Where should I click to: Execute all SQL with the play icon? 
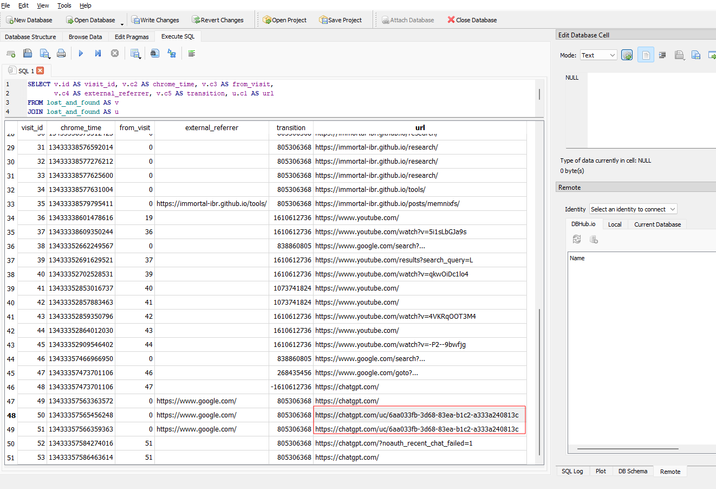[81, 54]
